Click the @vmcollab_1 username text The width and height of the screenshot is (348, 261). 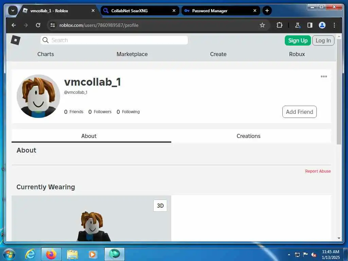76,92
